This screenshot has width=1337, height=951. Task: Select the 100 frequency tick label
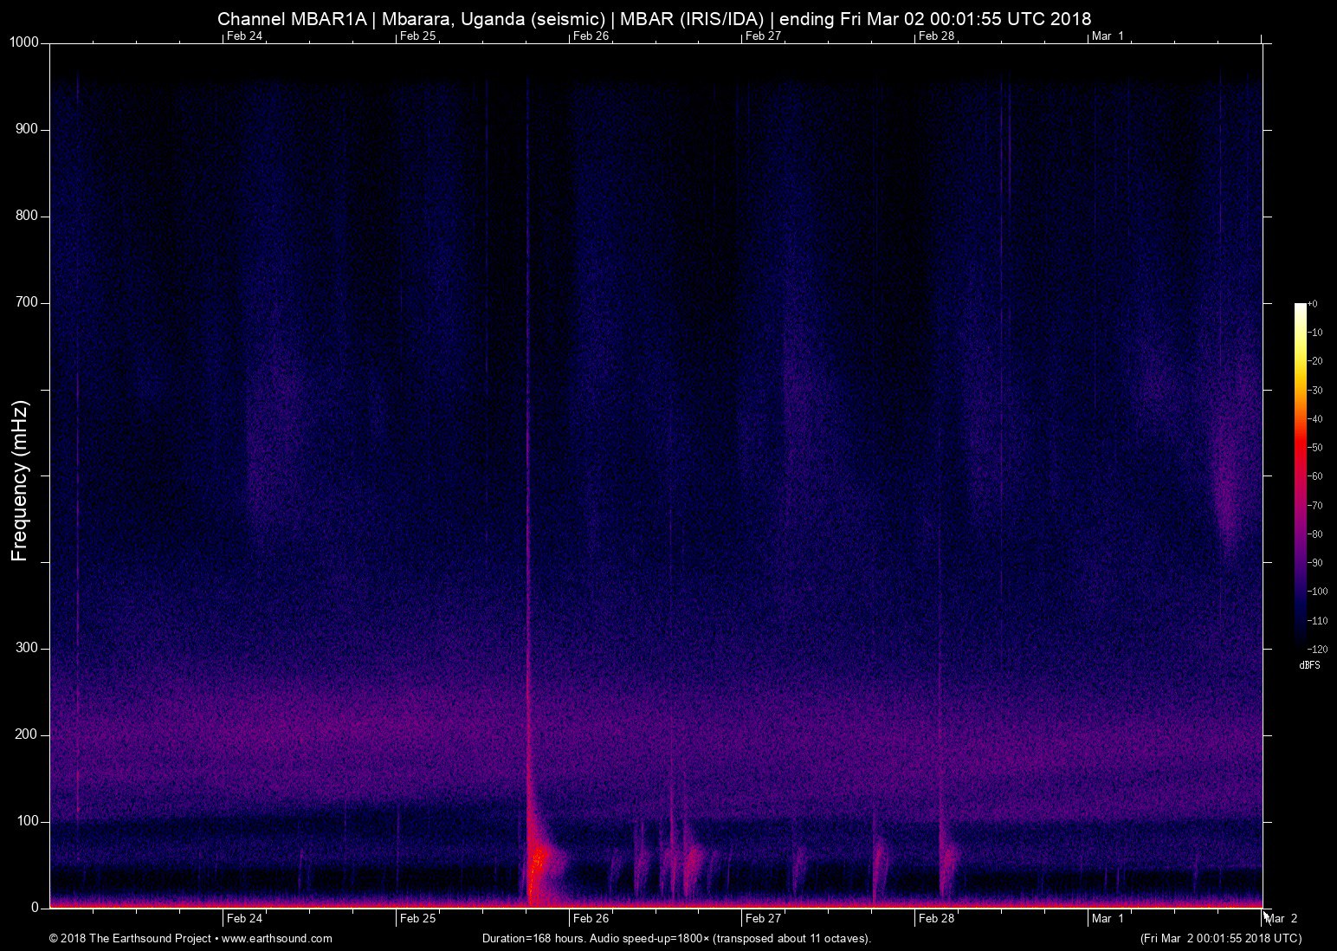coord(28,821)
